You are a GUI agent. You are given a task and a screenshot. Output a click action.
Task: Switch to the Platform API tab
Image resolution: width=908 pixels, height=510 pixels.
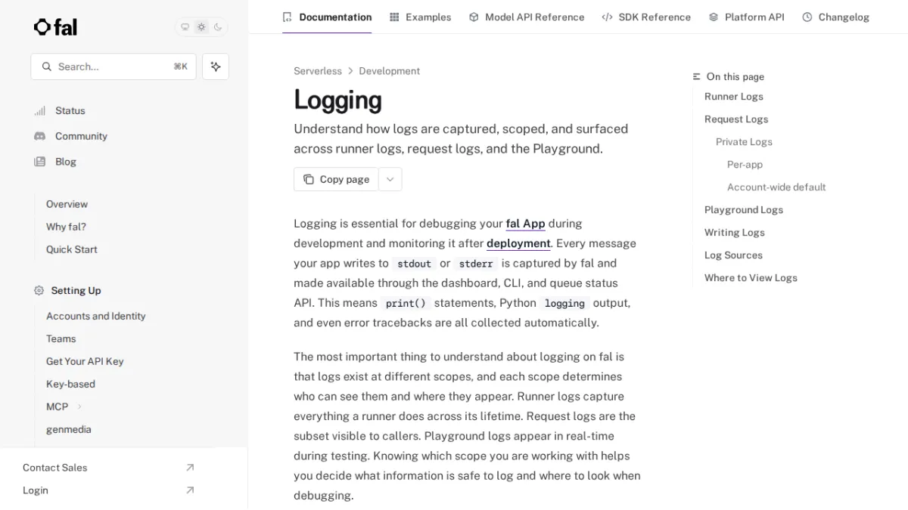pyautogui.click(x=746, y=17)
